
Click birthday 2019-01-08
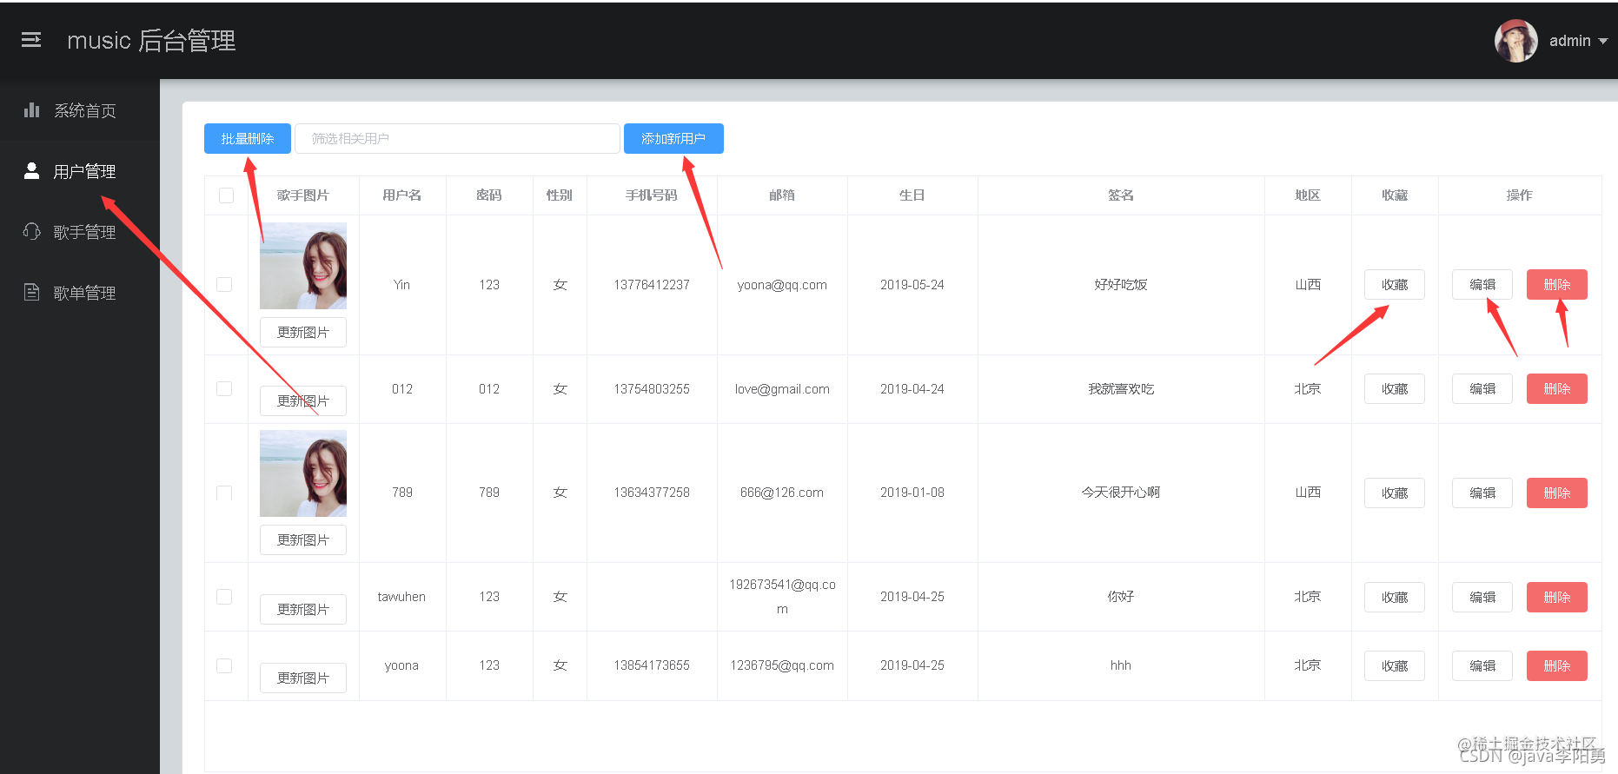[x=912, y=493]
